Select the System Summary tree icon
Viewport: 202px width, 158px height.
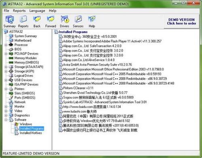click(11, 36)
